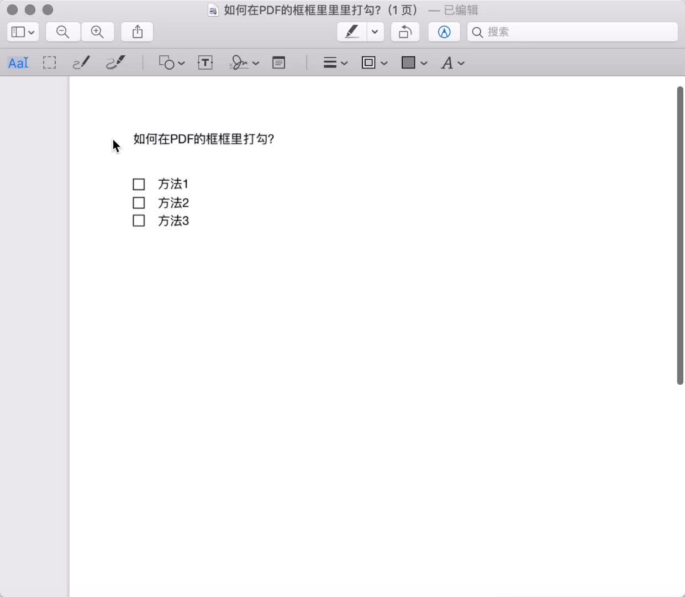Select the Draw brush tool

[x=116, y=62]
